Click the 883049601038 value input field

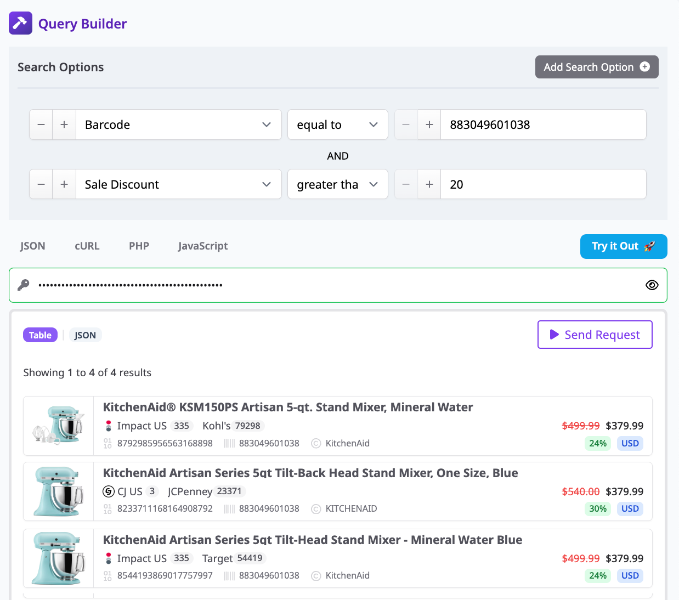(544, 124)
